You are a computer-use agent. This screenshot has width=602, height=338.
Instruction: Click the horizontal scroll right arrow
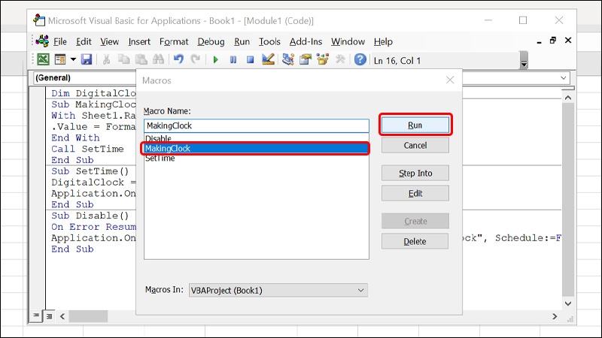[555, 316]
